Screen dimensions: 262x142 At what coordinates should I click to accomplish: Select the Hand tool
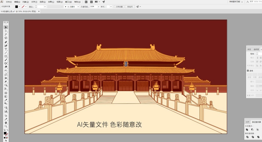tap(6, 123)
